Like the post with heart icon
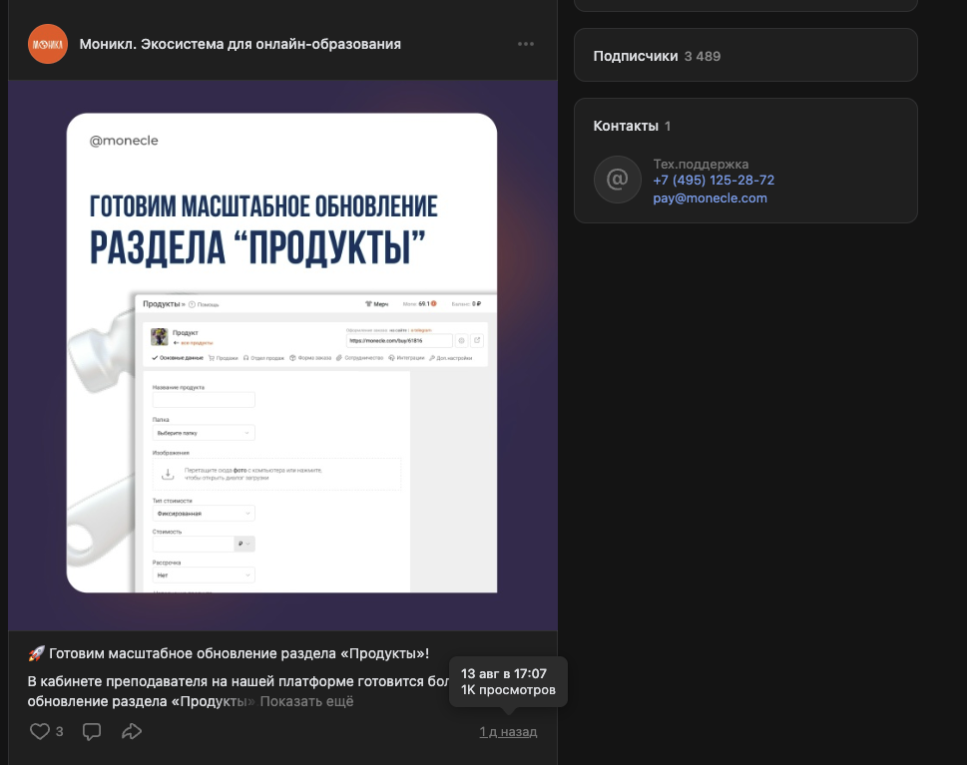 pos(40,731)
